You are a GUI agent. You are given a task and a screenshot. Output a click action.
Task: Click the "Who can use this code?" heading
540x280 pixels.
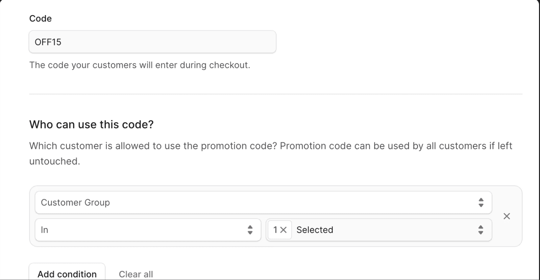pyautogui.click(x=91, y=125)
